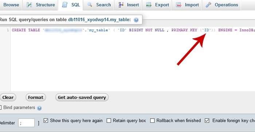The width and height of the screenshot is (255, 132).
Task: Format the SQL query
Action: click(36, 97)
